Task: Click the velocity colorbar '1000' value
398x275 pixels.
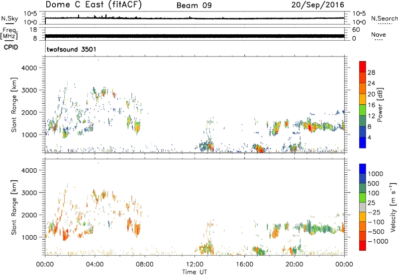Action: click(x=376, y=174)
